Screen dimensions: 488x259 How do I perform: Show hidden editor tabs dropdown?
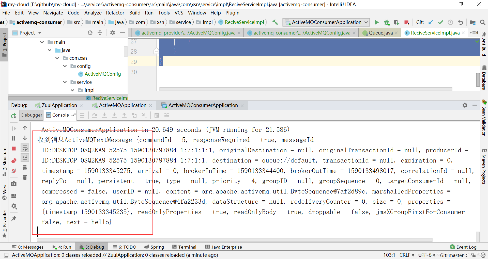pyautogui.click(x=474, y=33)
